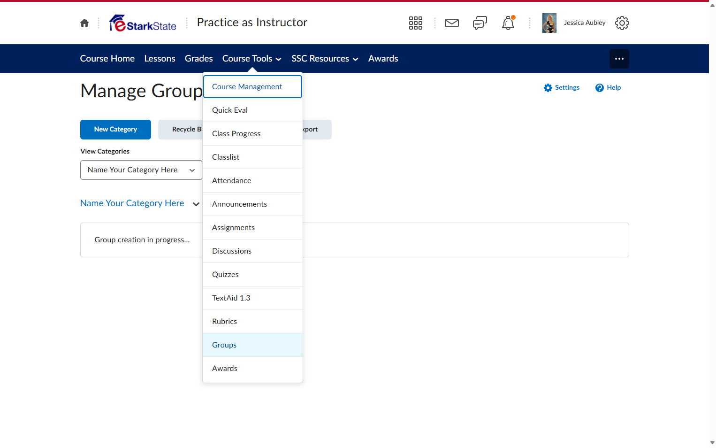Click Awards in the navigation bar
This screenshot has height=448, width=716.
click(x=383, y=59)
